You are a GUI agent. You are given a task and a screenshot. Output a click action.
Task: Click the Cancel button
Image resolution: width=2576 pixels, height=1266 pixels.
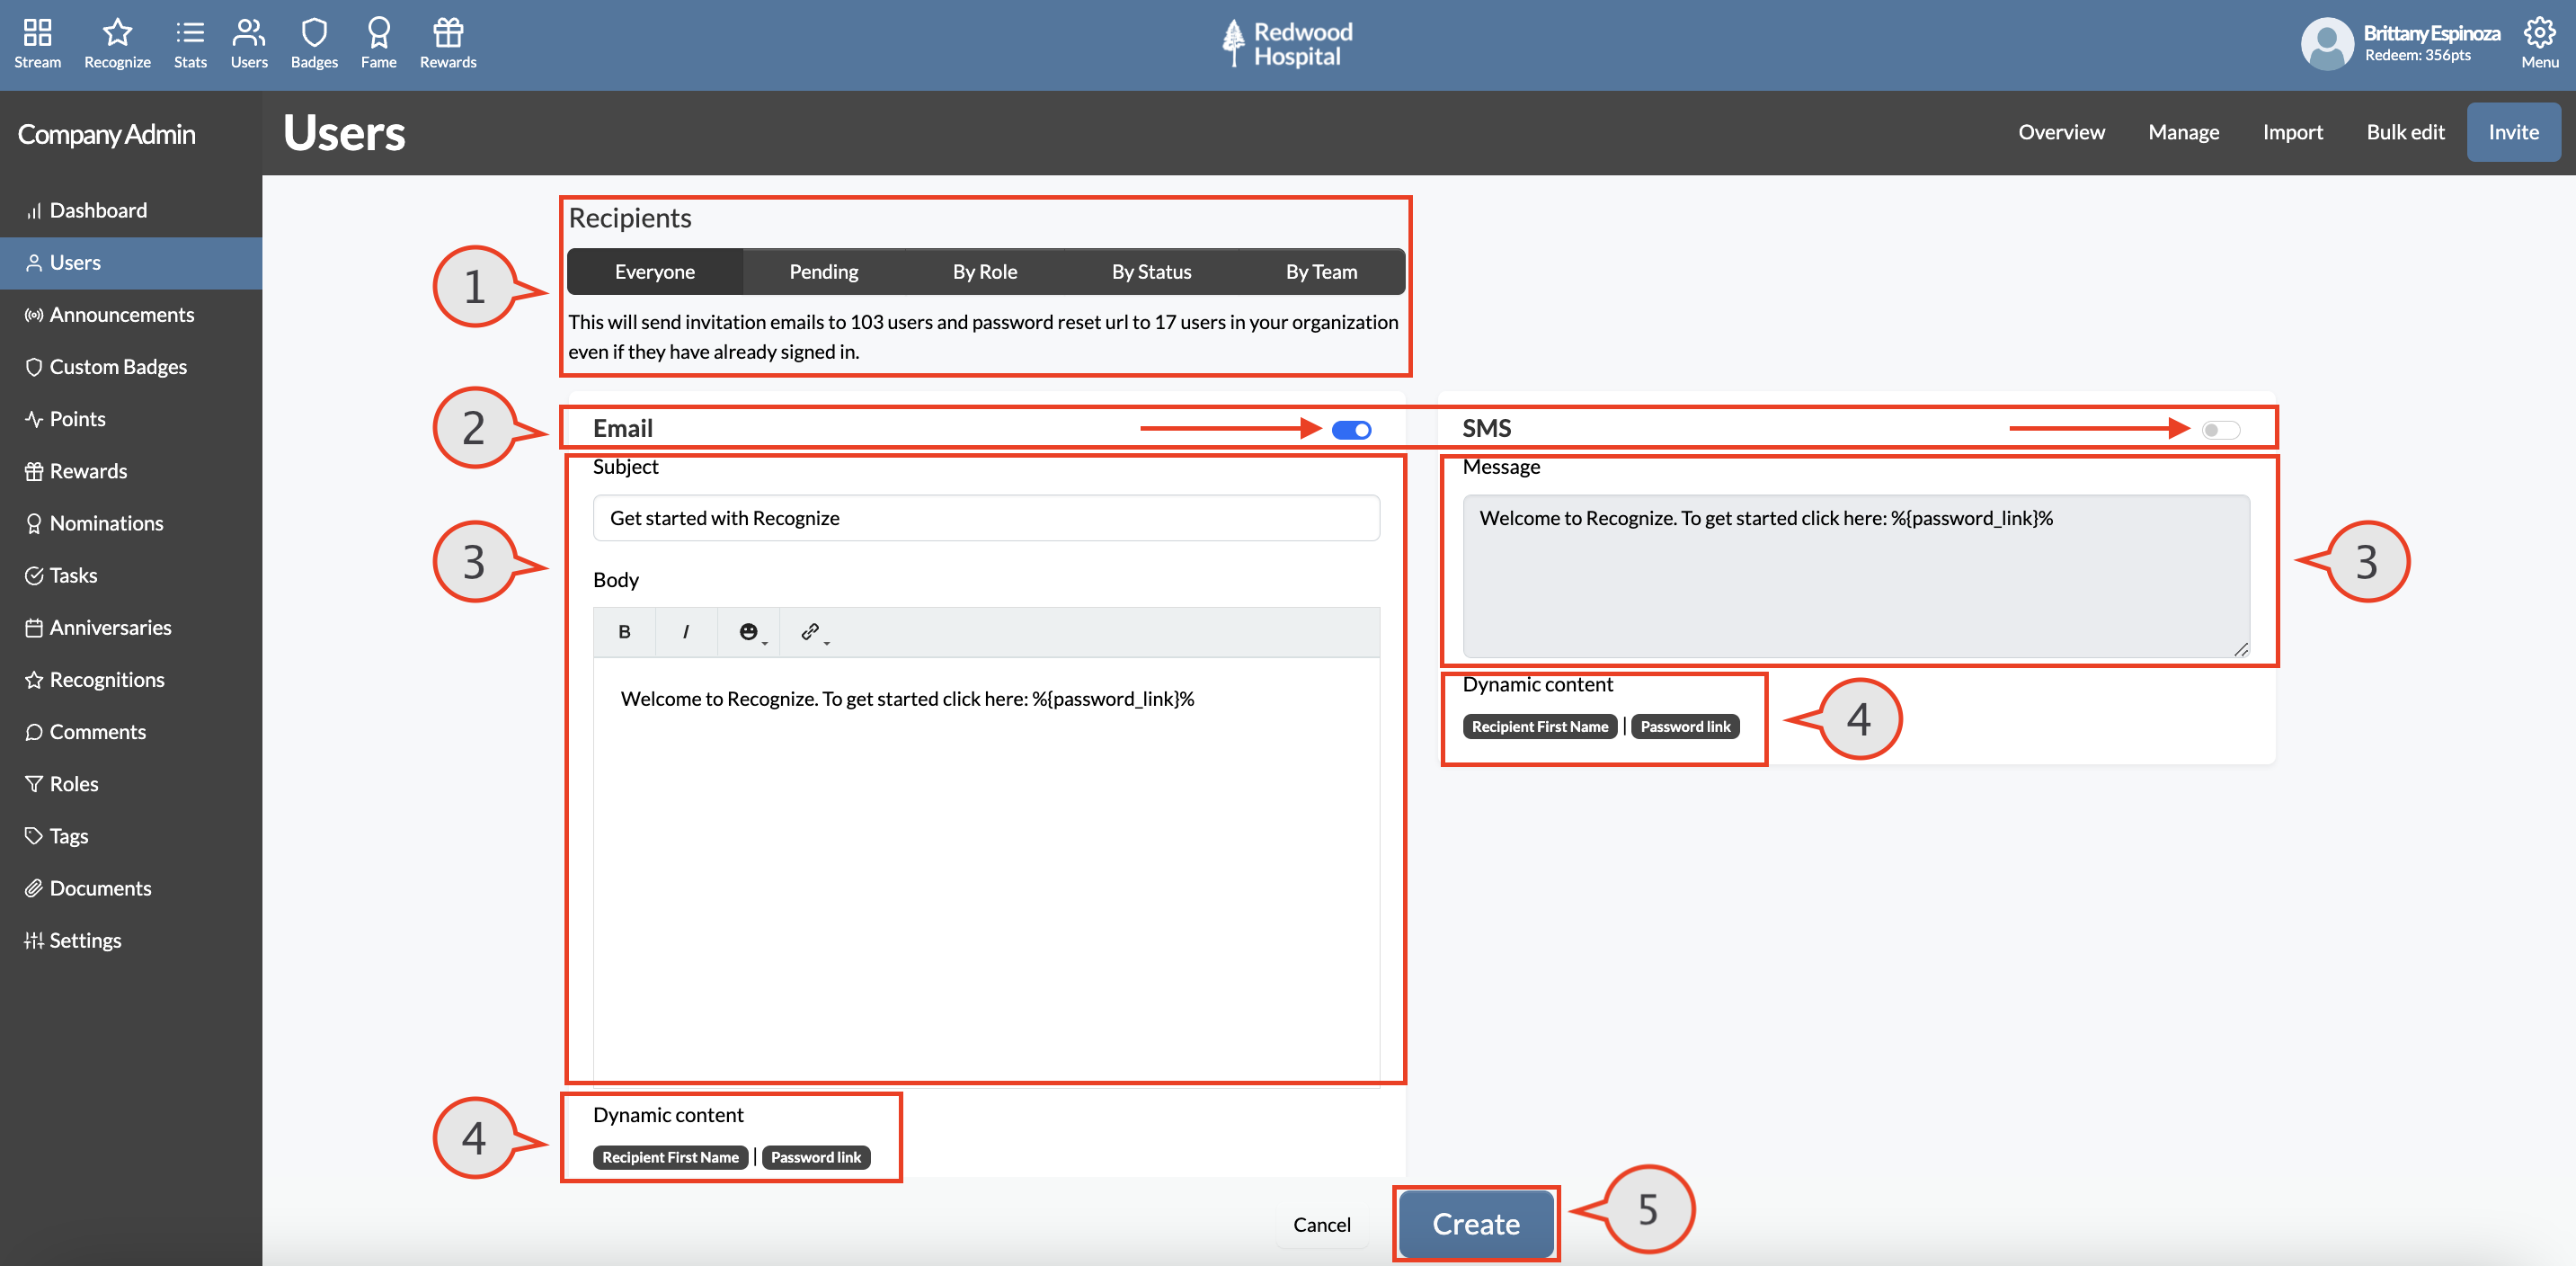point(1321,1224)
